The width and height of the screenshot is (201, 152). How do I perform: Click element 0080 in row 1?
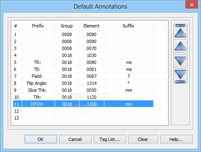click(x=92, y=34)
